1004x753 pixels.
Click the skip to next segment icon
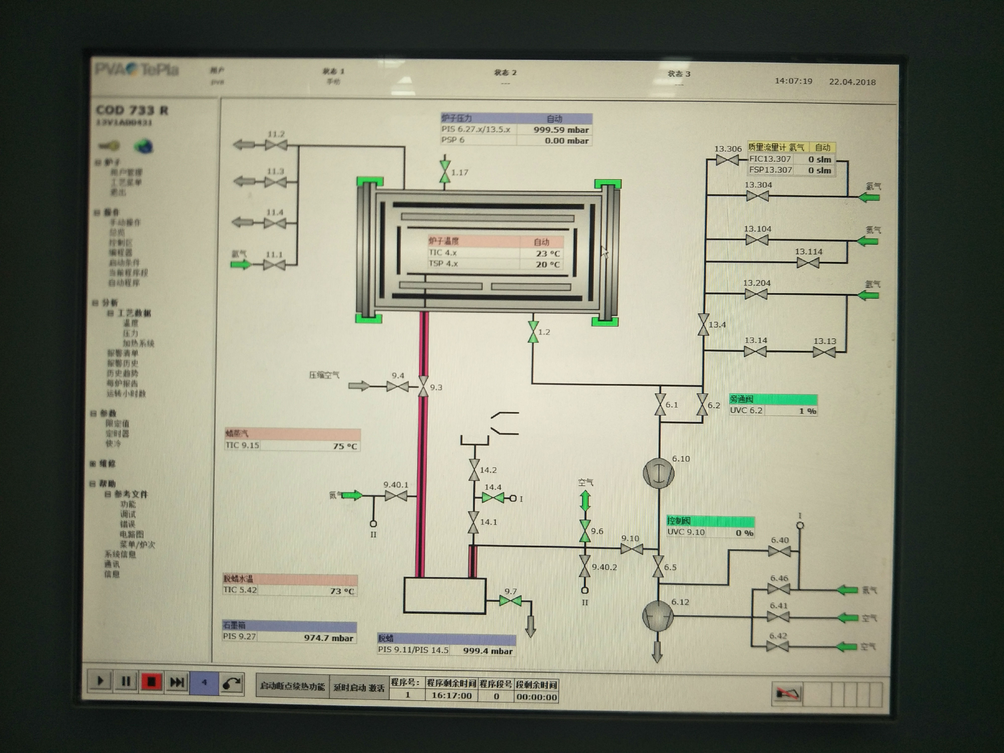point(176,682)
